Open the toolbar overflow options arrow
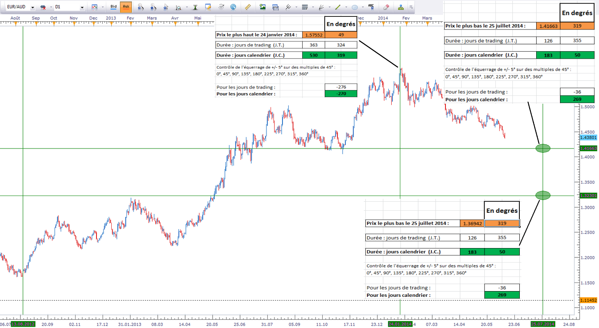Viewport: 599px width, 328px height. [411, 7]
